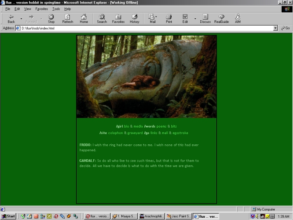The width and height of the screenshot is (293, 220).
Task: Open the Discuss toolbar button
Action: 205,19
